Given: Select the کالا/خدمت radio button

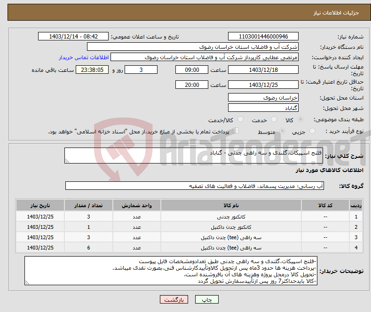Looking at the screenshot, I should tap(240, 119).
